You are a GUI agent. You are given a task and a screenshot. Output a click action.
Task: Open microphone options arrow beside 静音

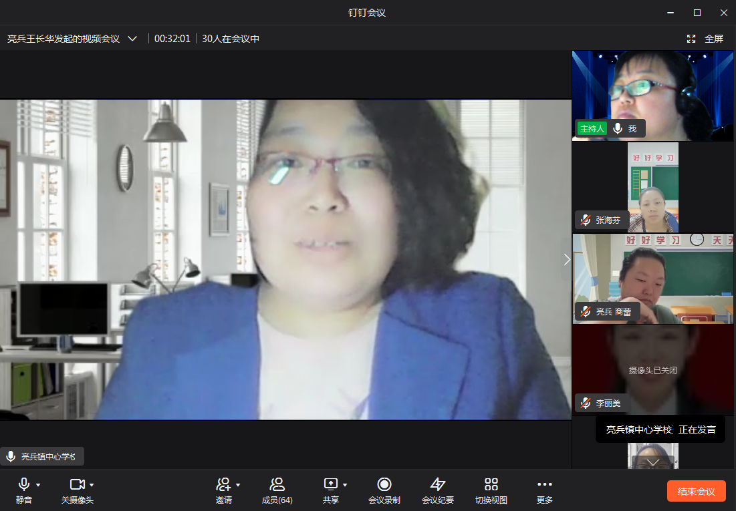(38, 485)
